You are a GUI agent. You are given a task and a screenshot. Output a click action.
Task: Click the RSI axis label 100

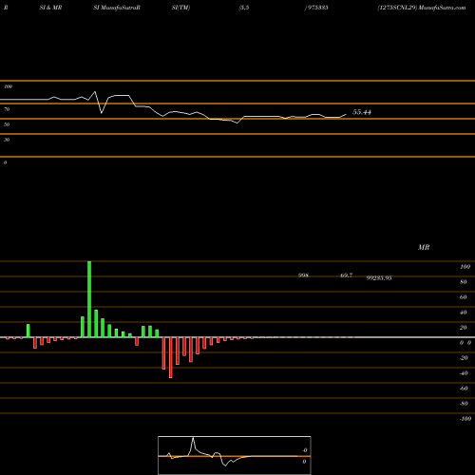click(8, 86)
